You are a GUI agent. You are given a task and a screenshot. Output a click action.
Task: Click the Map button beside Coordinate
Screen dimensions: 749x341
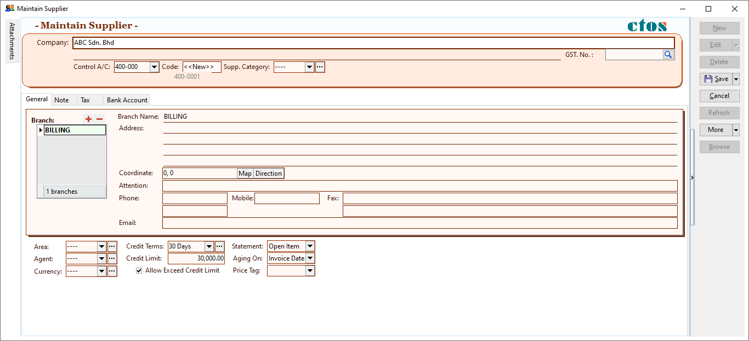[245, 174]
